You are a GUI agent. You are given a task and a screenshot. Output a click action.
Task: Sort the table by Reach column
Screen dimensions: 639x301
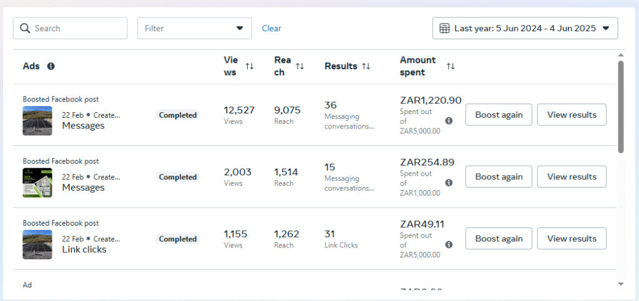(x=300, y=66)
